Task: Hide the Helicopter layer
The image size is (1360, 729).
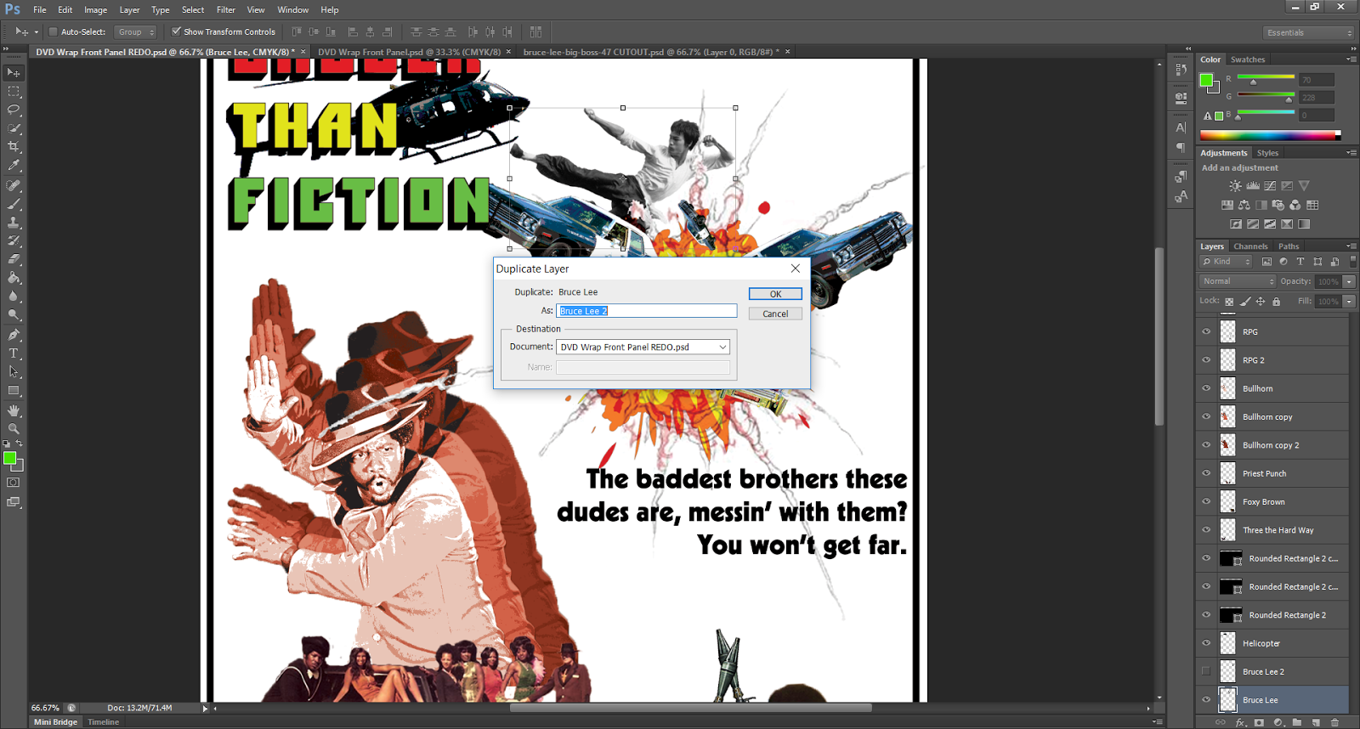Action: pyautogui.click(x=1206, y=643)
